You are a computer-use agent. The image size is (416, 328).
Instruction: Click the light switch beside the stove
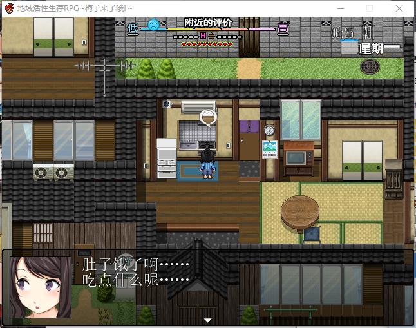[x=228, y=145]
